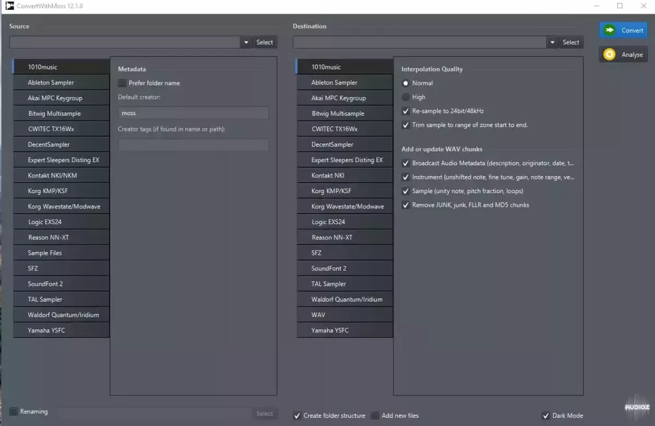Enable Prefer folder name checkbox
Image resolution: width=655 pixels, height=426 pixels.
[x=122, y=83]
